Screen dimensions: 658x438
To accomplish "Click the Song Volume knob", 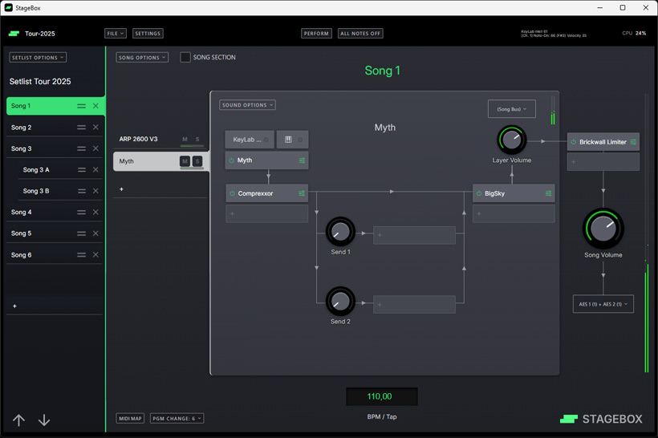I will pyautogui.click(x=603, y=229).
